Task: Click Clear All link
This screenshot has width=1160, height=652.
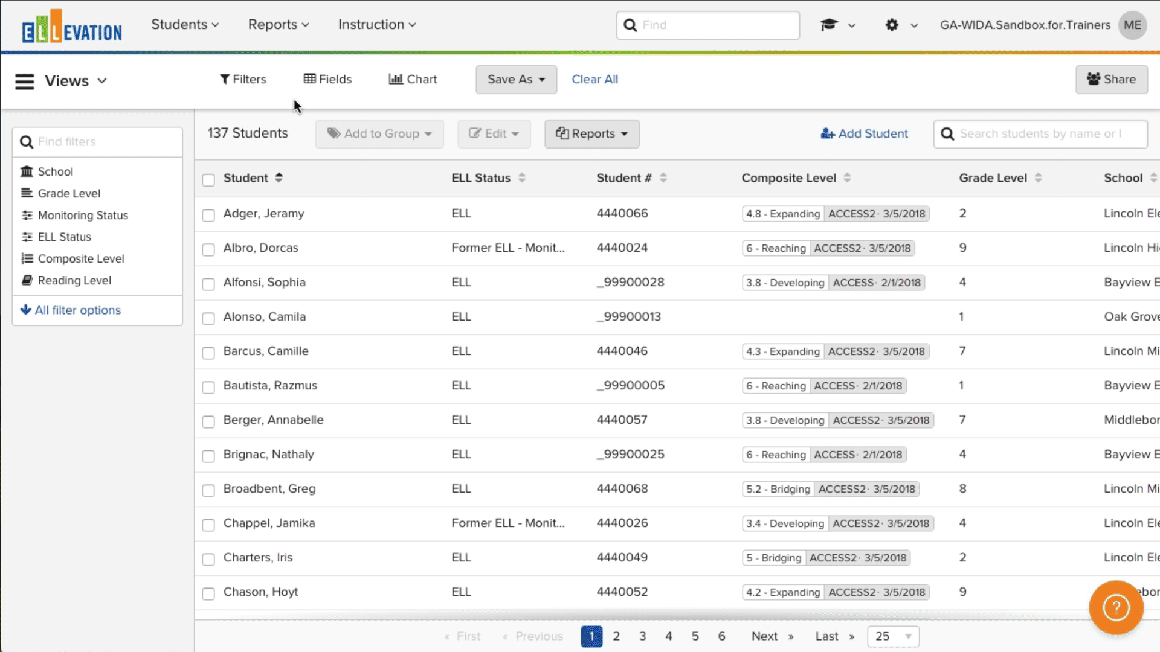Action: click(594, 80)
